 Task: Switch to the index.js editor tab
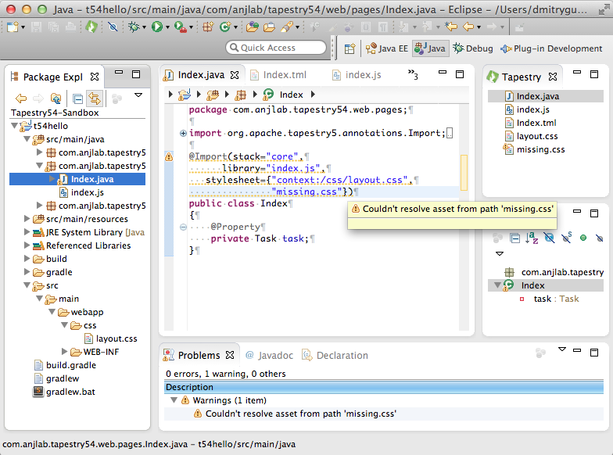pos(357,75)
